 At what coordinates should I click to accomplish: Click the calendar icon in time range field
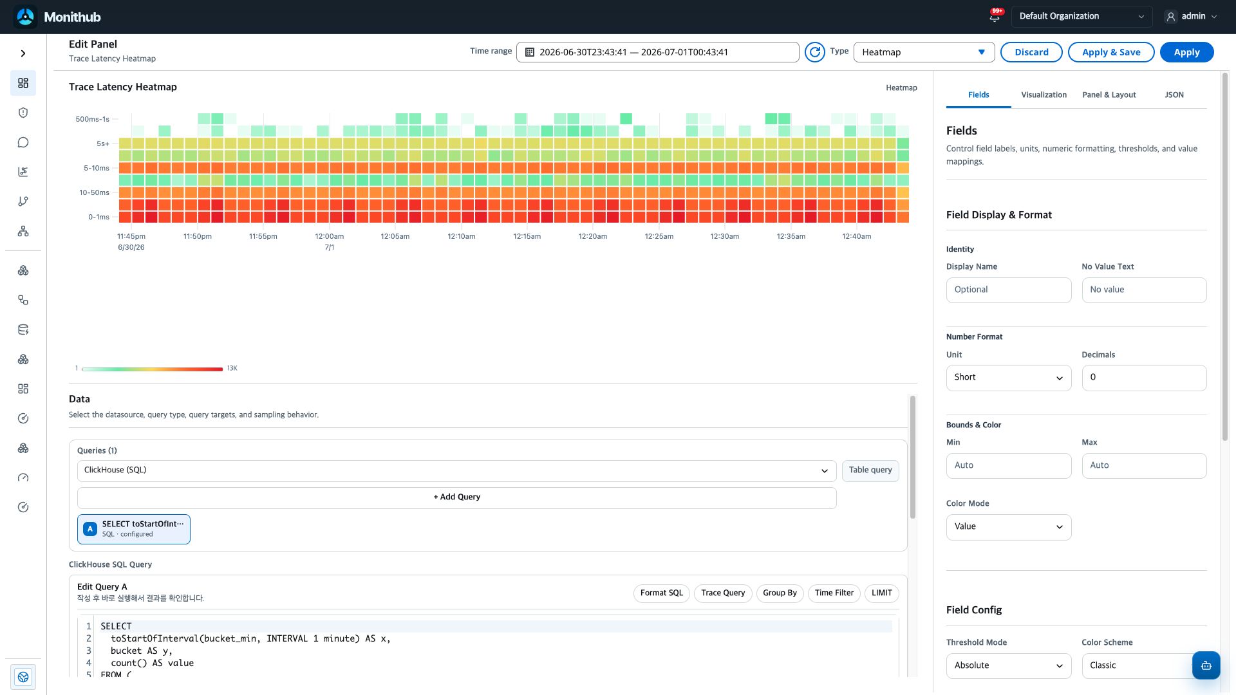point(529,52)
